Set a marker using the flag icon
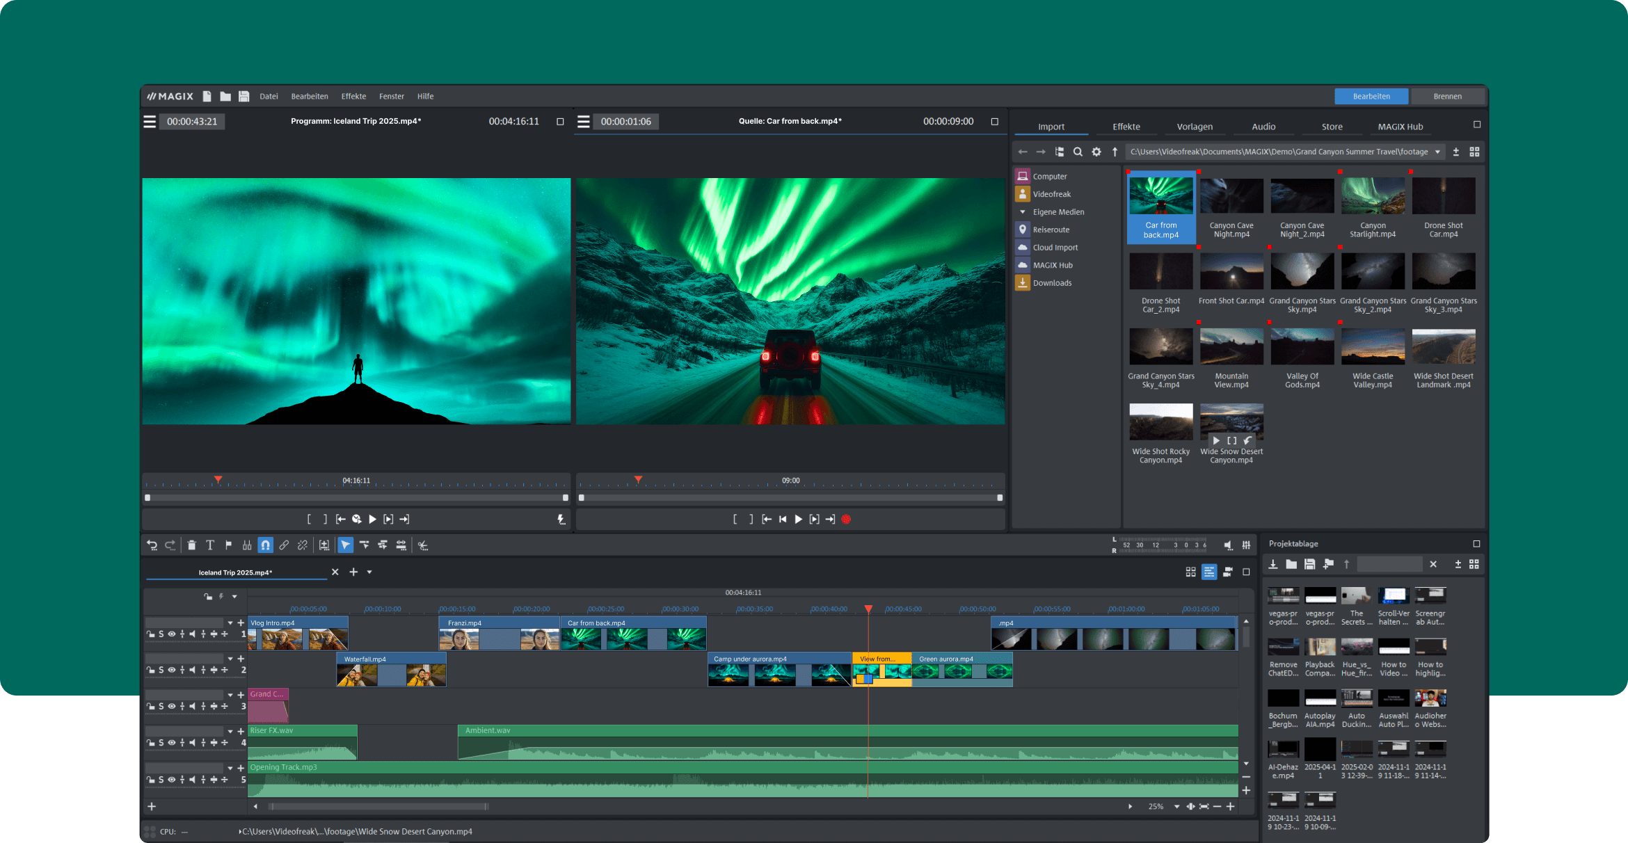The width and height of the screenshot is (1628, 843). 230,545
